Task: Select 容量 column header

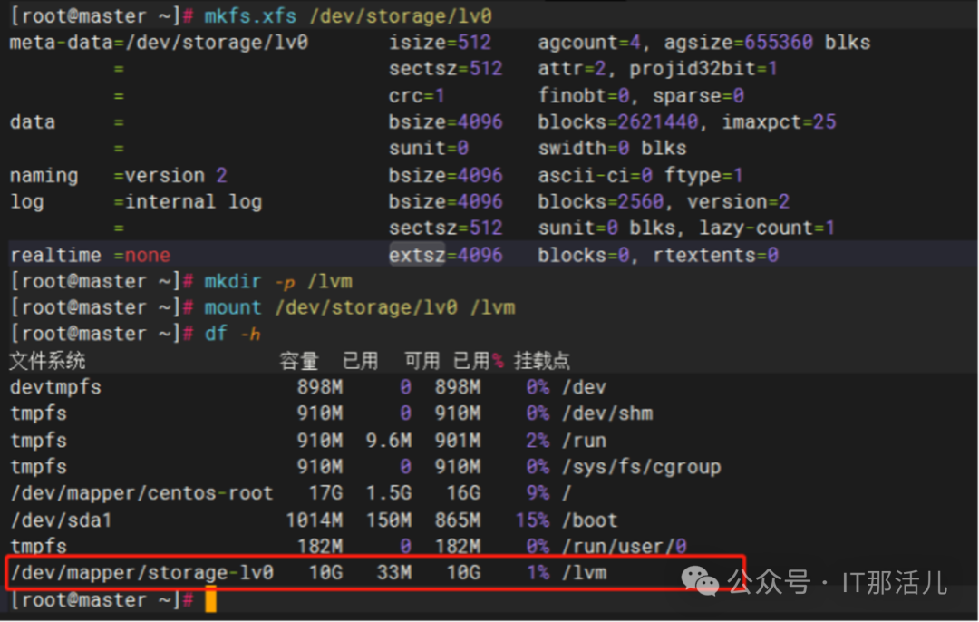Action: (299, 361)
